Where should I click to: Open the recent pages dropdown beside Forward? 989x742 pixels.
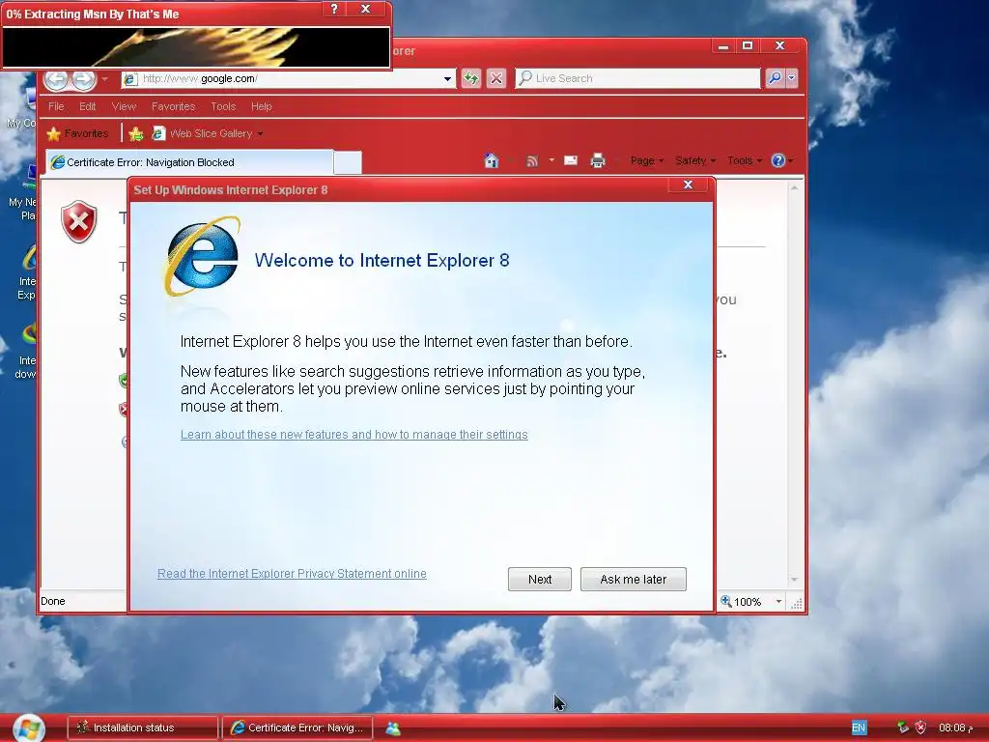pyautogui.click(x=104, y=79)
